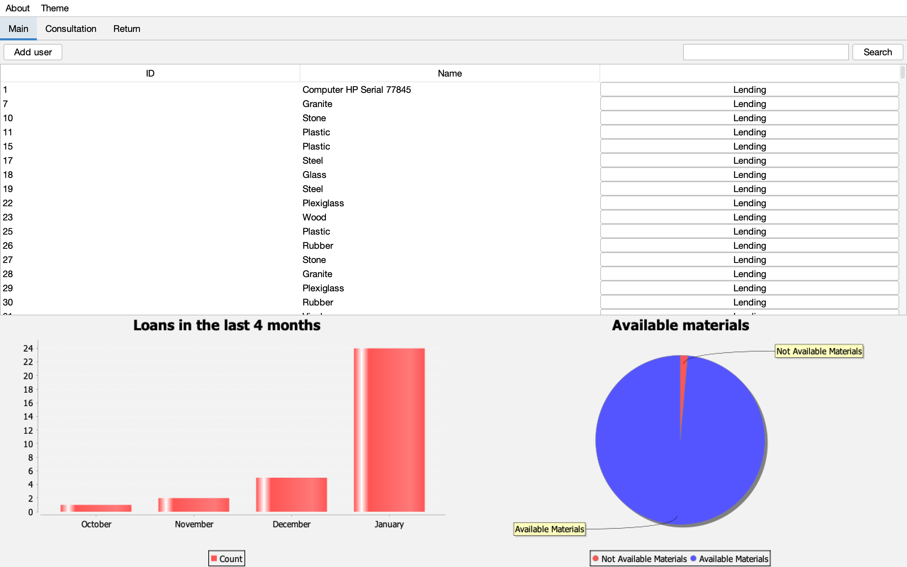Click the Lending button for Plexiglass row 22

click(x=750, y=203)
